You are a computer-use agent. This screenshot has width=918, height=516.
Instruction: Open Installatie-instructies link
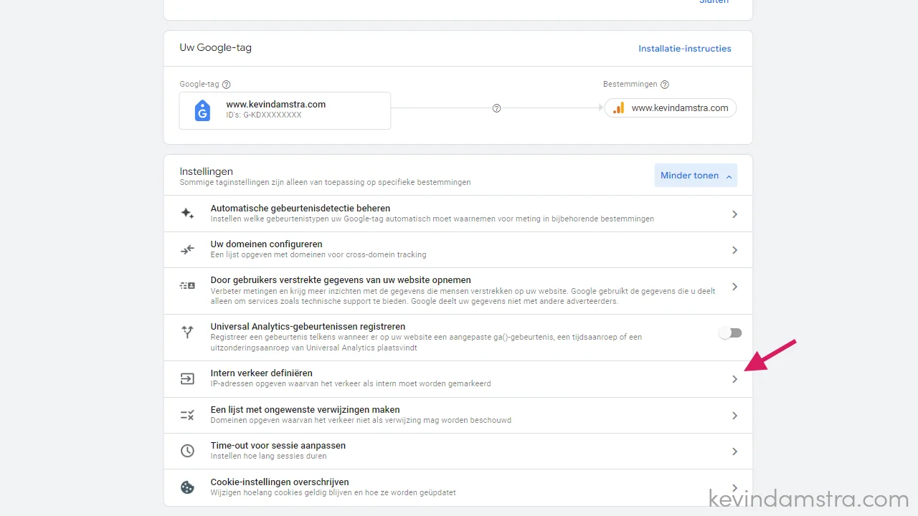click(685, 49)
